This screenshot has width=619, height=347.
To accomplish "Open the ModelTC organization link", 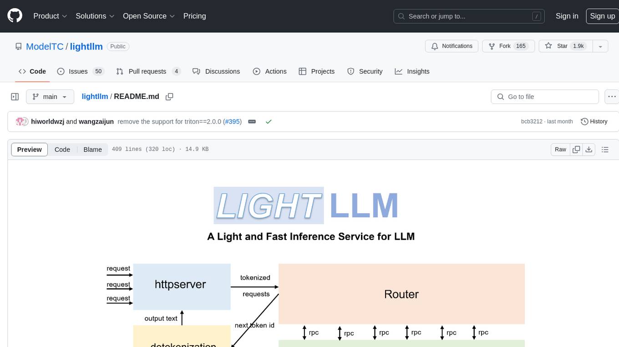I will click(45, 46).
